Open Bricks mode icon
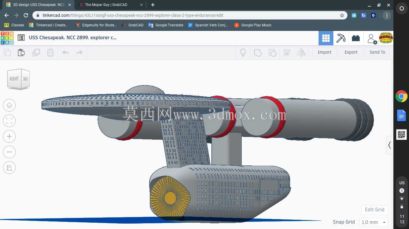 356,38
